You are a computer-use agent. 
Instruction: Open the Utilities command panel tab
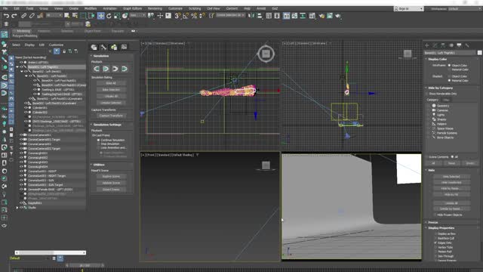point(467,45)
